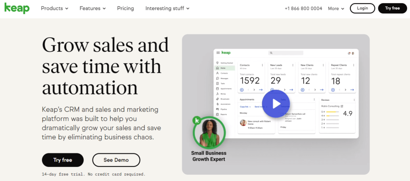Viewport: 410px width, 181px height.
Task: Select Home in the dashboard sidebar
Action: [225, 68]
